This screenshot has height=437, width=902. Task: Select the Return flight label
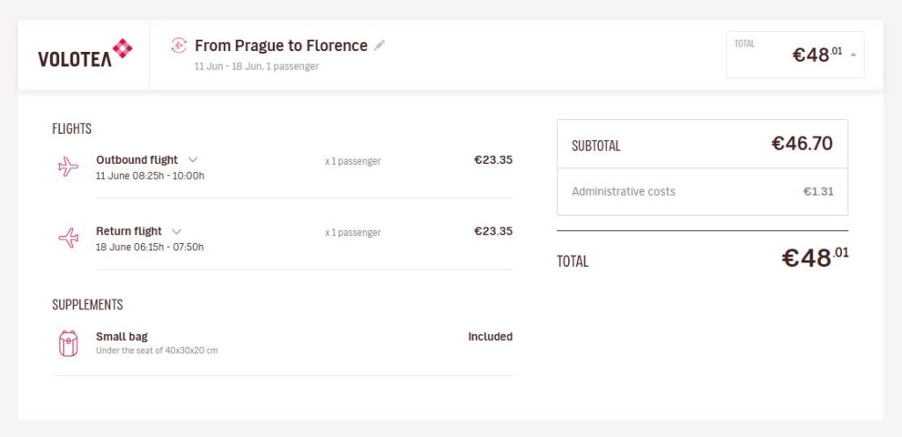[x=129, y=231]
